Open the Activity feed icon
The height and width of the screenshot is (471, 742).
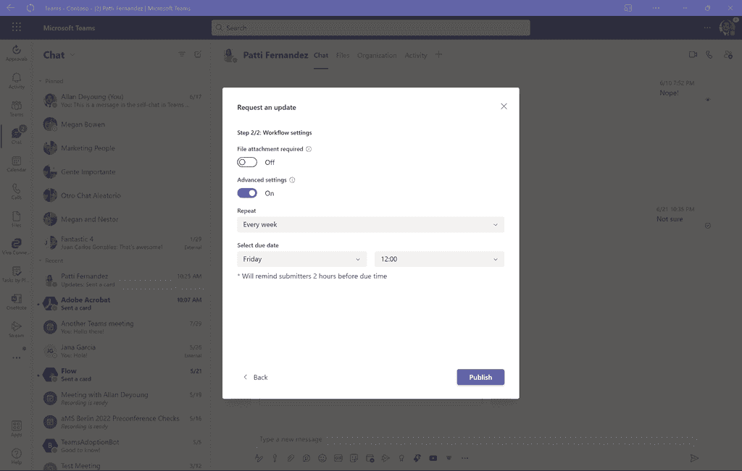click(16, 80)
